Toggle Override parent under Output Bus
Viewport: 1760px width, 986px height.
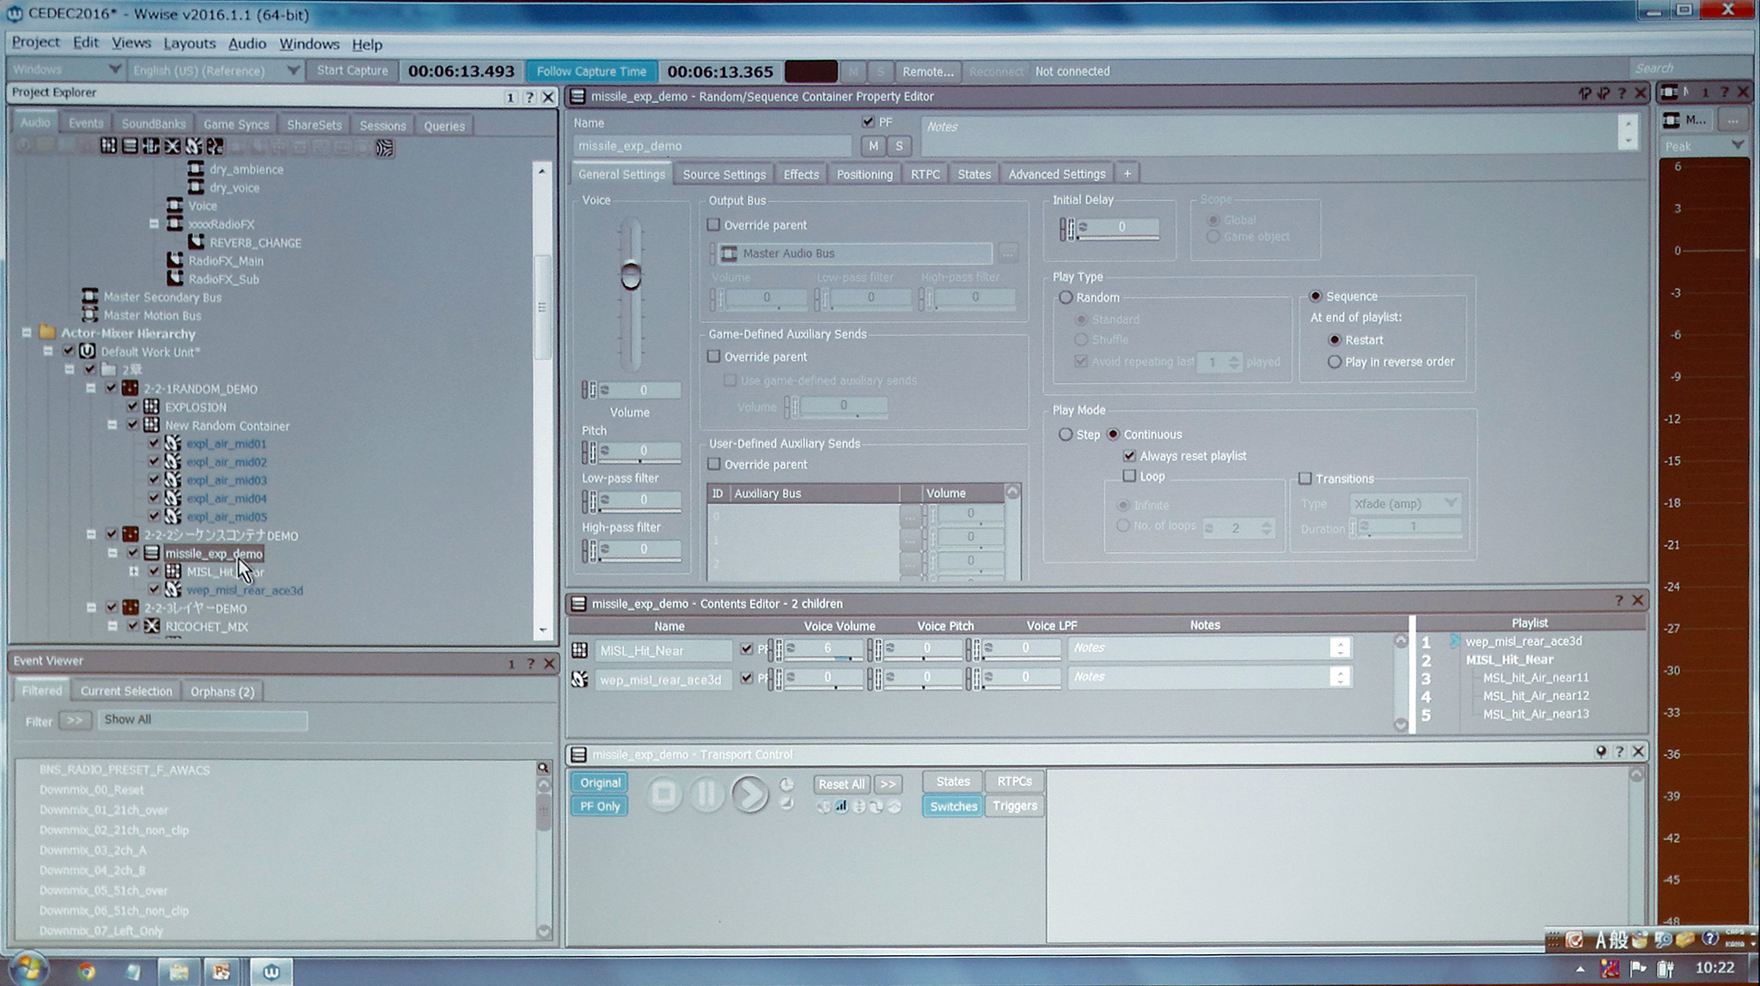[713, 224]
